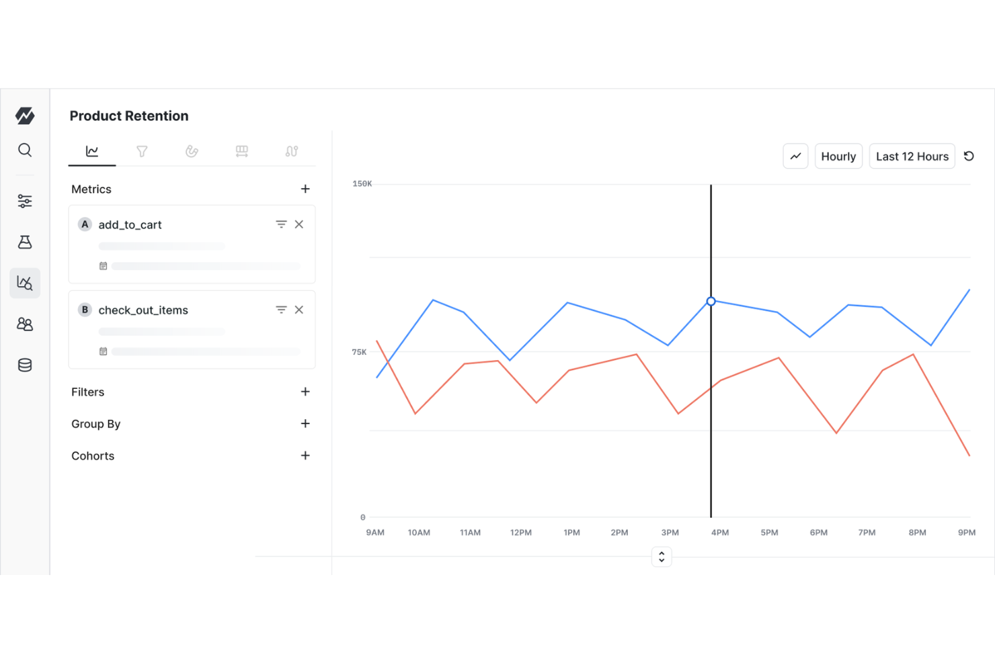Image resolution: width=995 pixels, height=663 pixels.
Task: Filter the add_to_cart metric
Action: (281, 224)
